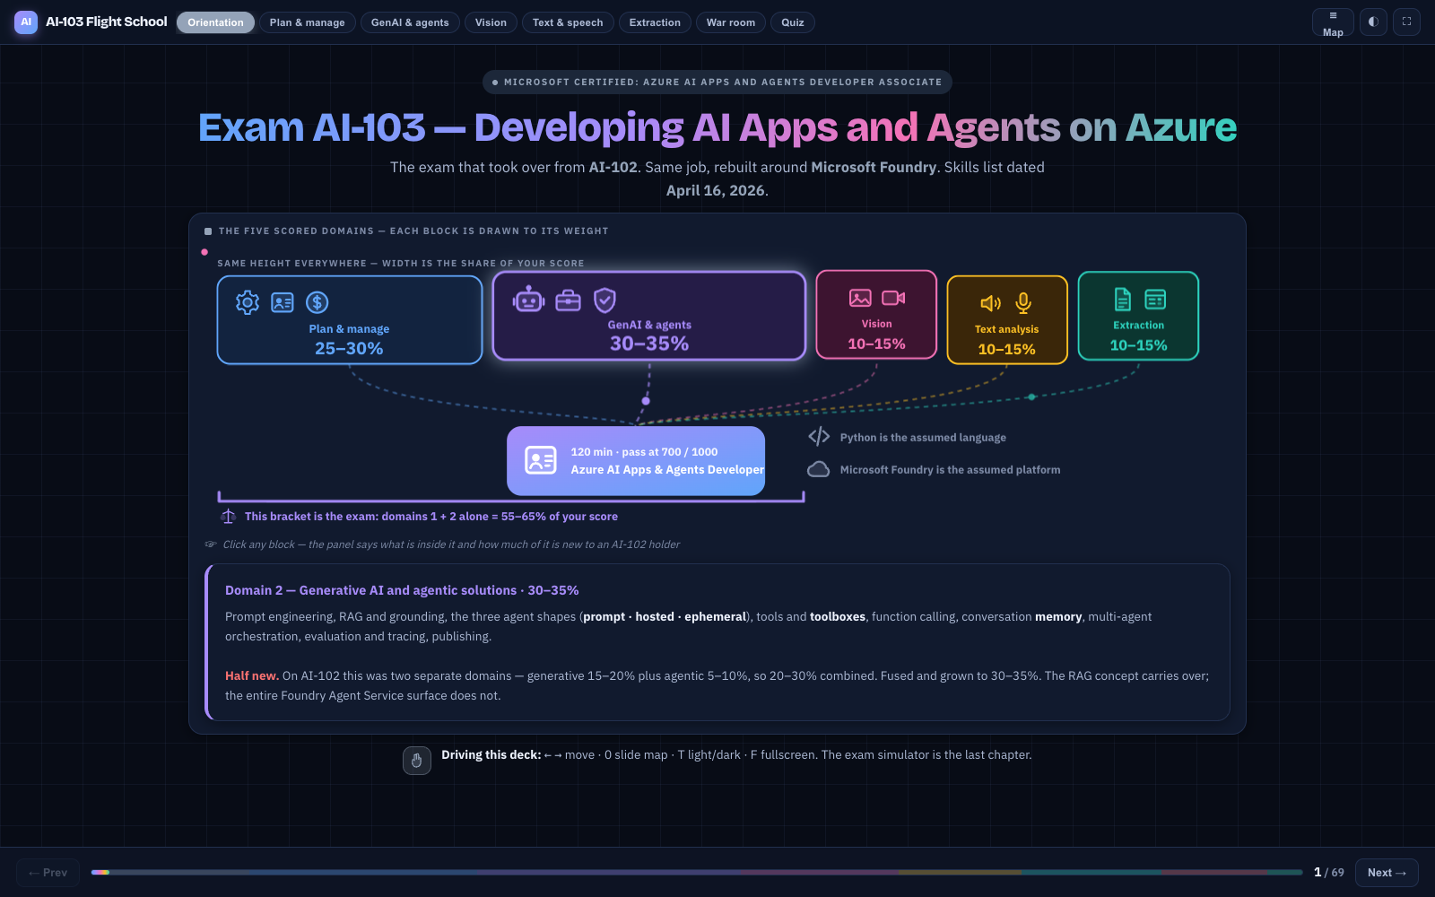Click the briefcase icon in GenAI & agents block
Image resolution: width=1435 pixels, height=897 pixels.
point(569,300)
